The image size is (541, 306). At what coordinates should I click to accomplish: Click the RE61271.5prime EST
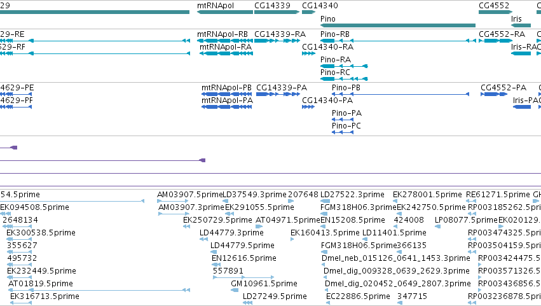[471, 201]
